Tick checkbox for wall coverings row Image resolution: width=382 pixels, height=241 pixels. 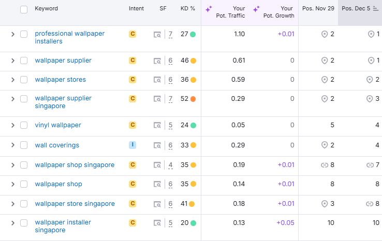24,145
